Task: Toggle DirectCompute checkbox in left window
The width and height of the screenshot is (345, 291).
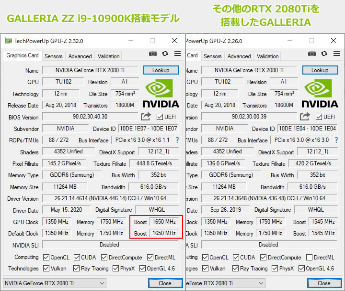Action: click(104, 257)
